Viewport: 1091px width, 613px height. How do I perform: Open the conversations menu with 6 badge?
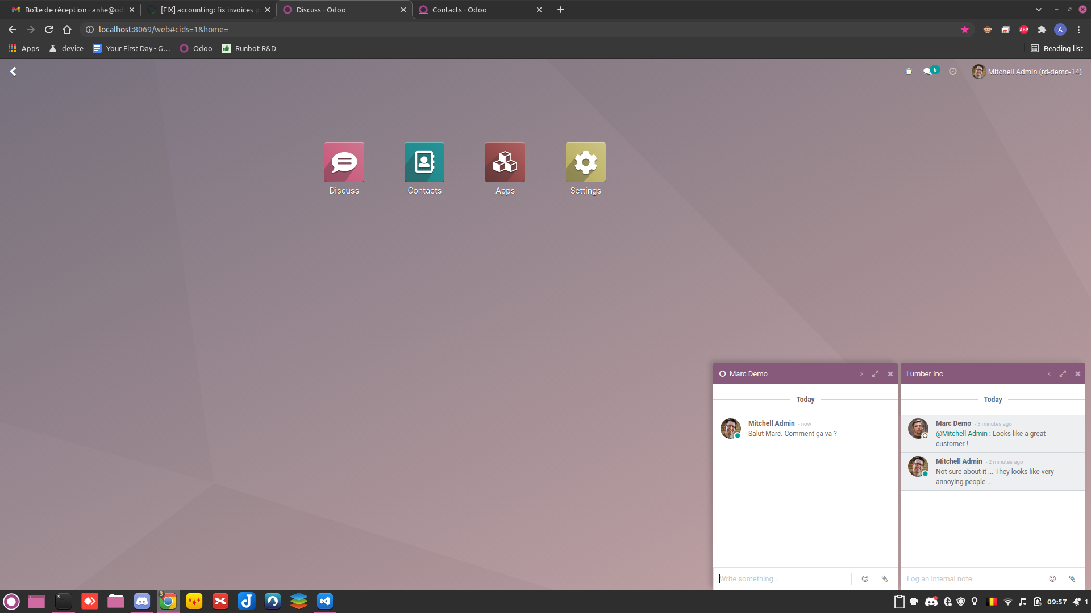point(931,71)
